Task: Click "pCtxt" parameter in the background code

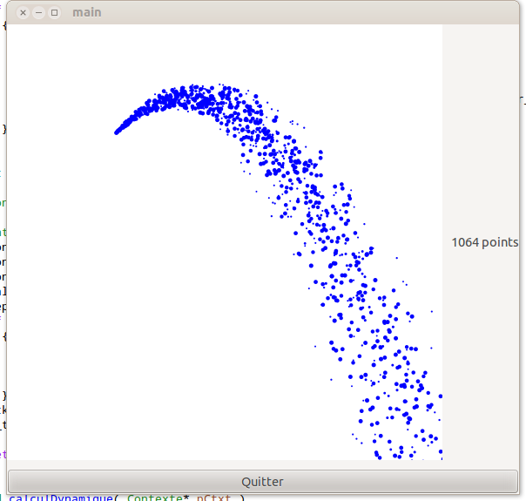Action: (215, 498)
